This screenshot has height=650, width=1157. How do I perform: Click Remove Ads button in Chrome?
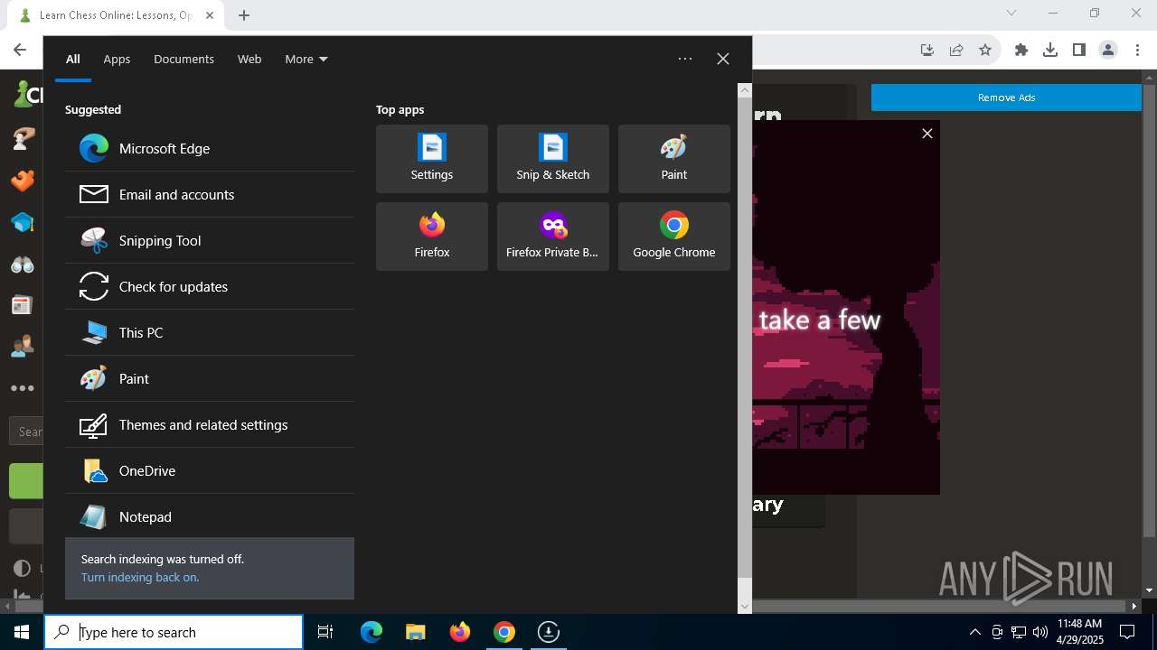tap(1006, 97)
